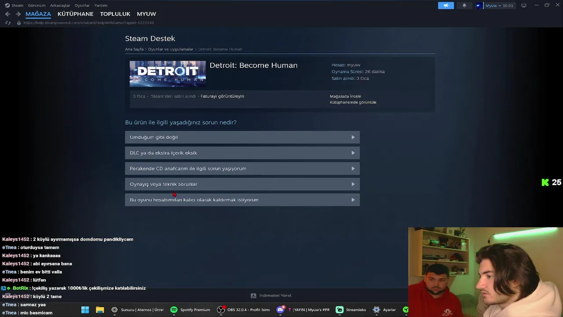
Task: Click the Steam help URL address bar
Action: tap(88, 23)
